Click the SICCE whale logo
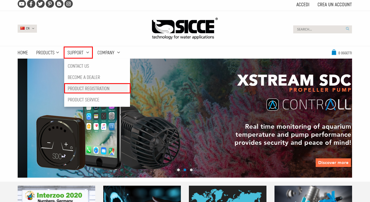The image size is (370, 202). pos(185,29)
